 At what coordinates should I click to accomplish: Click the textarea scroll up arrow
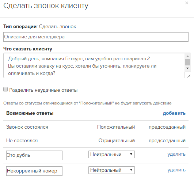click(x=187, y=56)
